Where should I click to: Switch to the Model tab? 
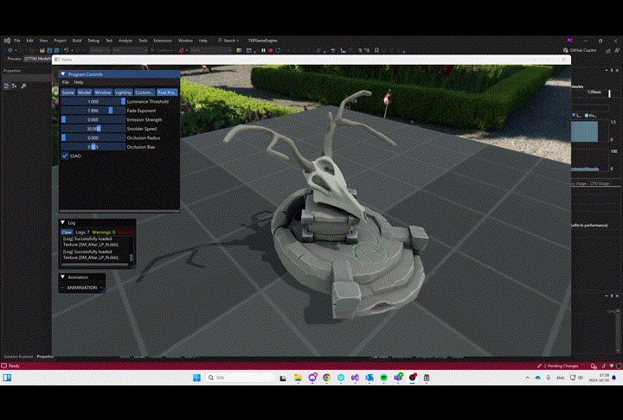point(84,92)
